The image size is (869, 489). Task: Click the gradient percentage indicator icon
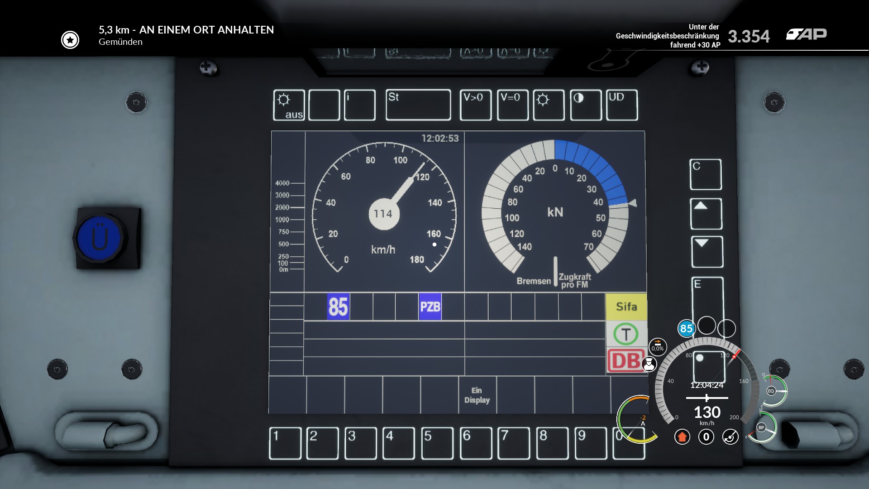tap(658, 346)
